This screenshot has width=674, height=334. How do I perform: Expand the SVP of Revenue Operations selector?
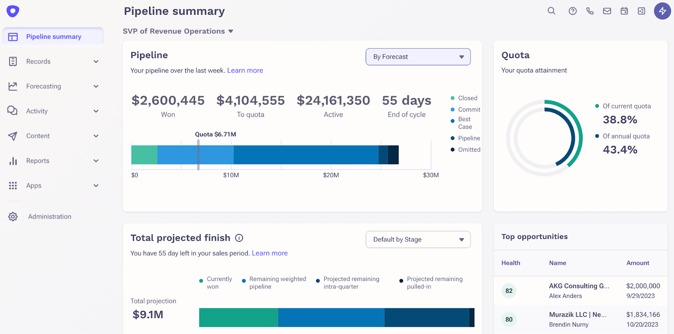click(178, 31)
